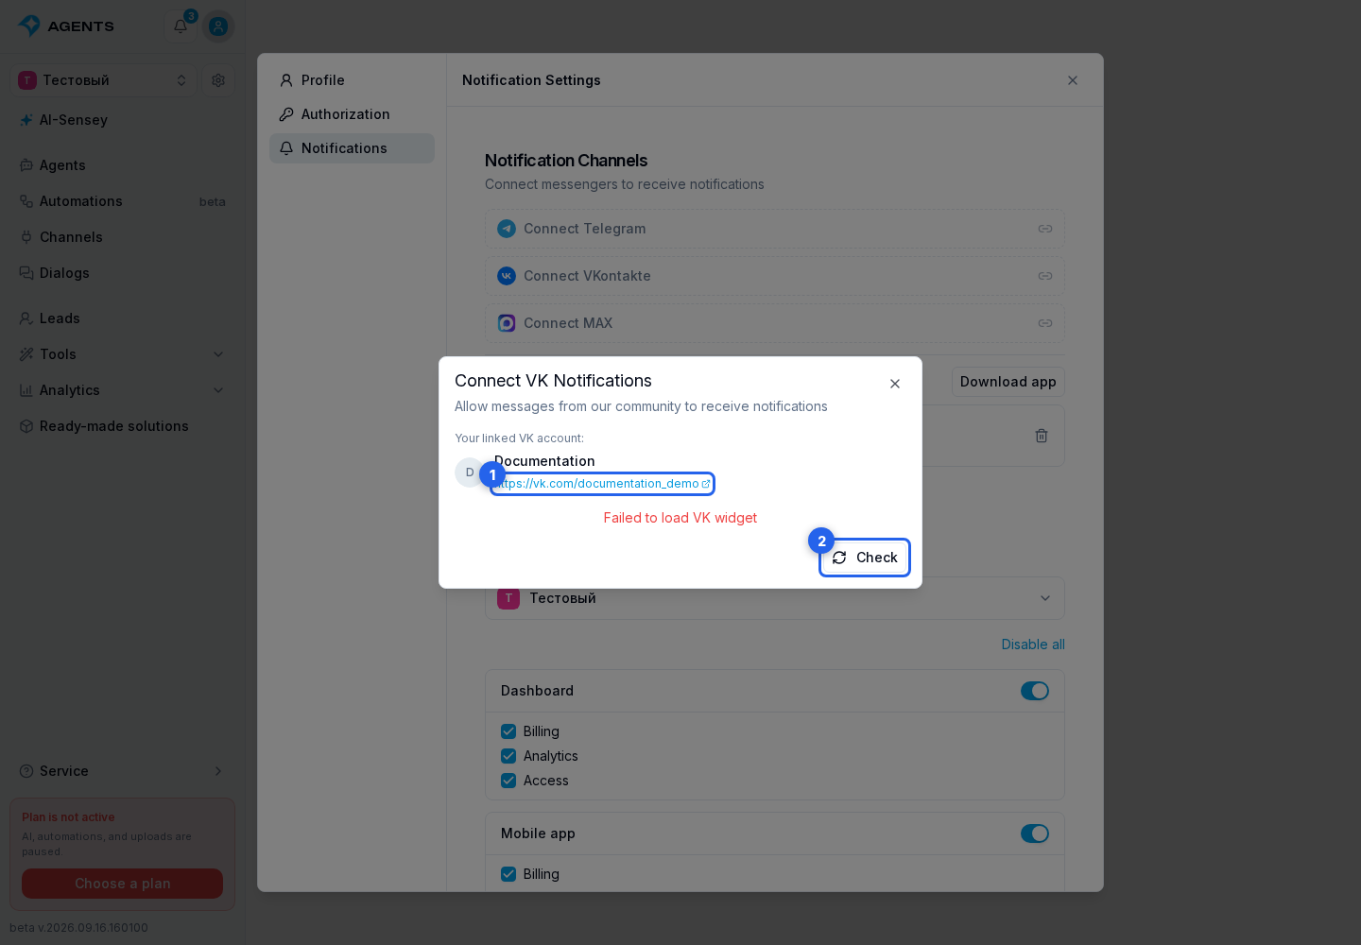Open the user avatar icon in header
Viewport: 1361px width, 945px height.
coord(218,26)
